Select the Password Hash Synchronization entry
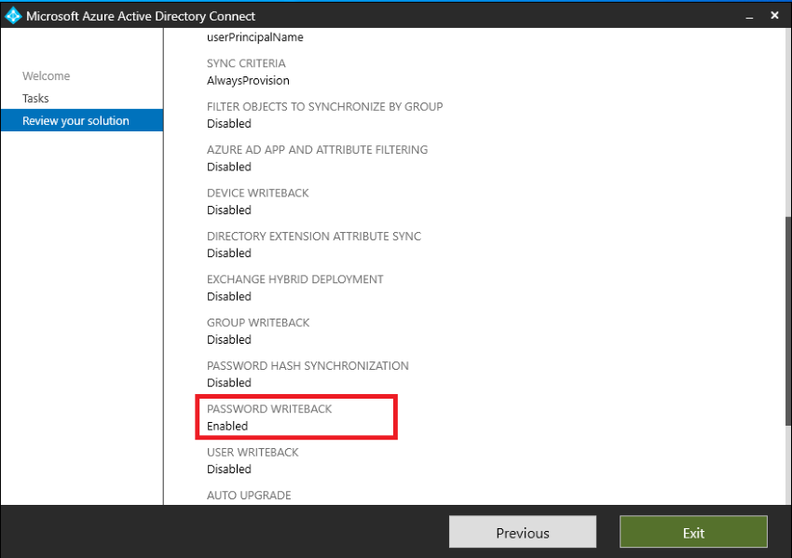 pos(307,365)
